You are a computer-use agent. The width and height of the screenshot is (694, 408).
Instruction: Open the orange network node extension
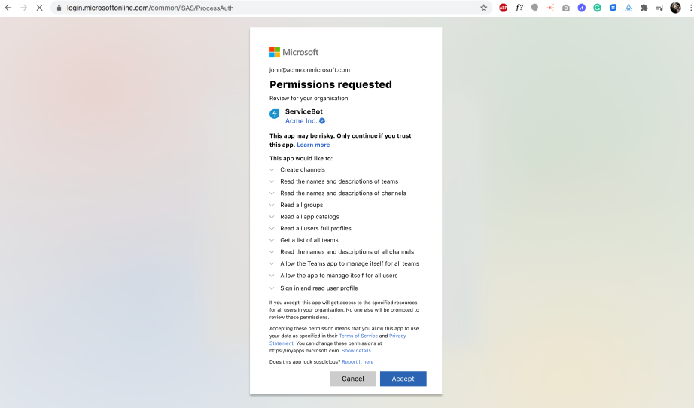[x=550, y=8]
